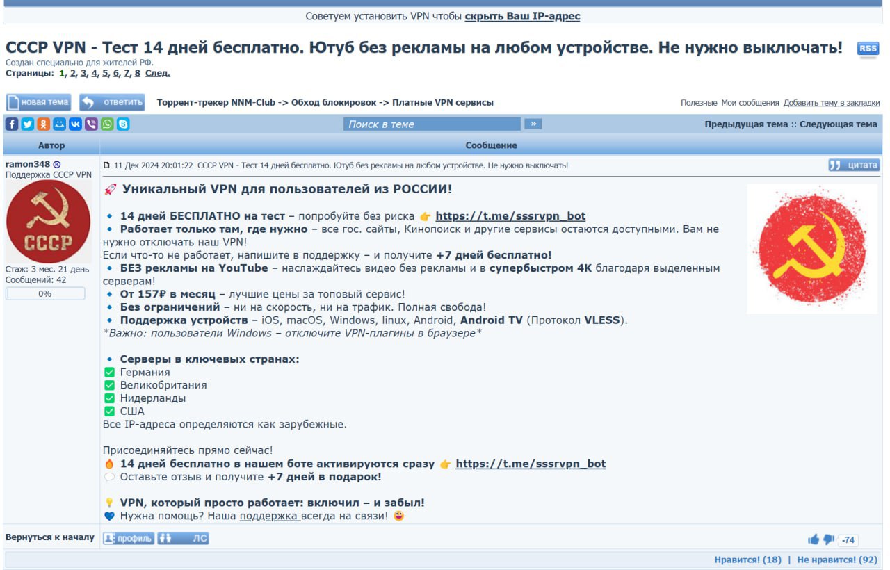The width and height of the screenshot is (890, 570).
Task: Open 'Торрент-трекер NNM-Club' breadcrumb
Action: [216, 102]
